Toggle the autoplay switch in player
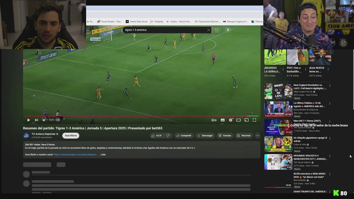Screen dimensions: 354x199 pos(214,120)
